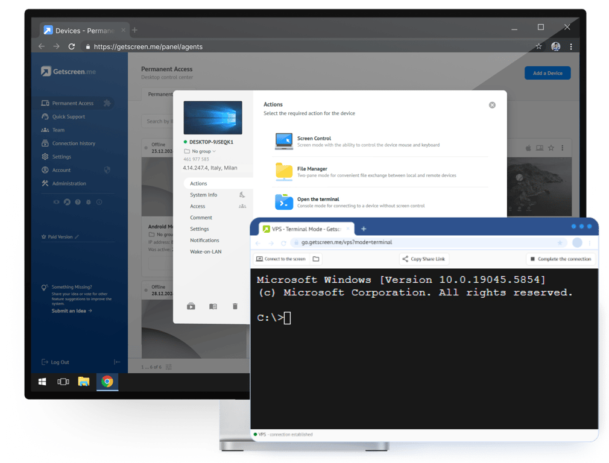Expand the No group dropdown in dialog

[x=200, y=151]
